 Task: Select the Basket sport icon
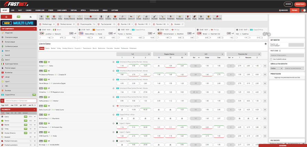pos(54,17)
